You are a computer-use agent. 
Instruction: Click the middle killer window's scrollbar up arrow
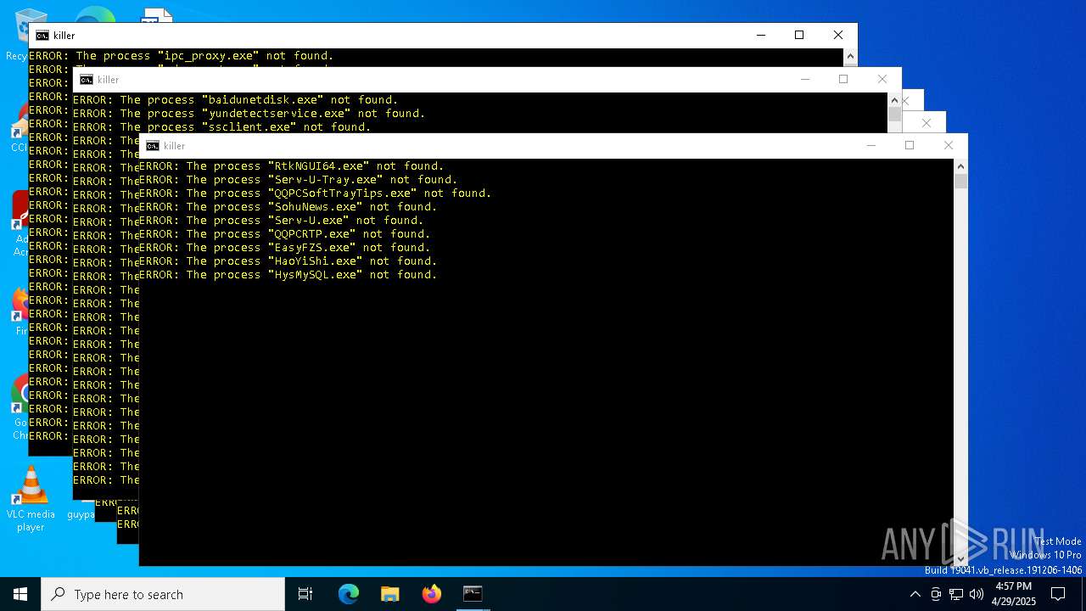click(x=894, y=99)
